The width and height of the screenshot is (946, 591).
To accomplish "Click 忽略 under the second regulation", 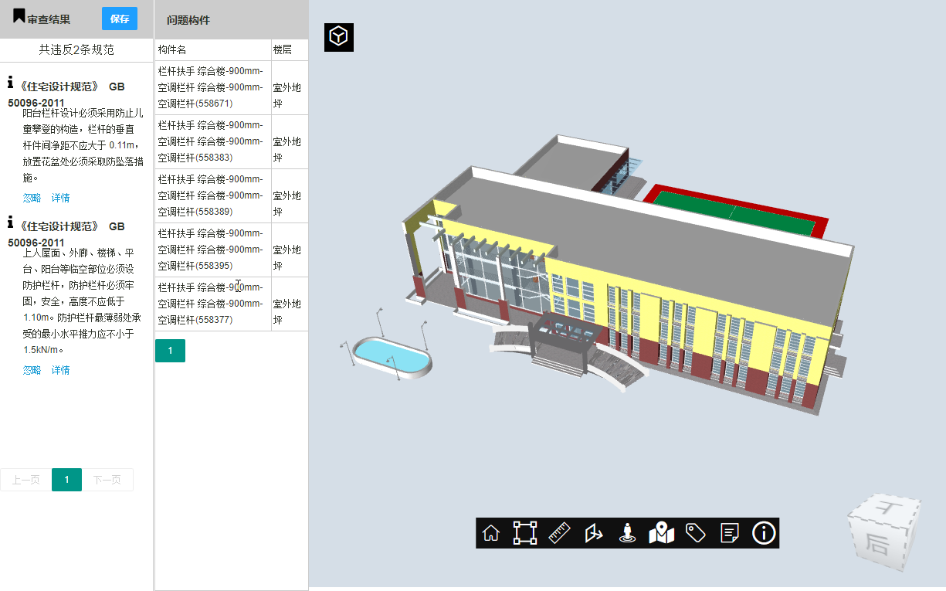I will [32, 370].
